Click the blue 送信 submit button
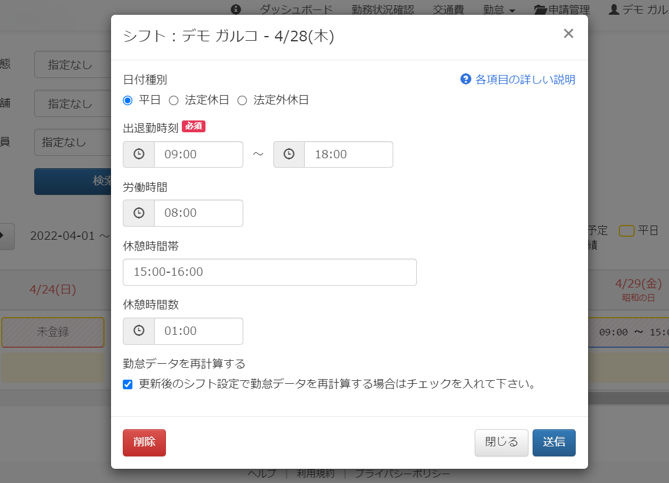This screenshot has height=483, width=669. 554,442
